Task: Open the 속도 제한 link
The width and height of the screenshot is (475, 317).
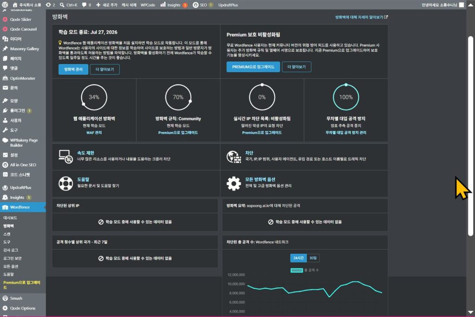Action: coord(85,153)
